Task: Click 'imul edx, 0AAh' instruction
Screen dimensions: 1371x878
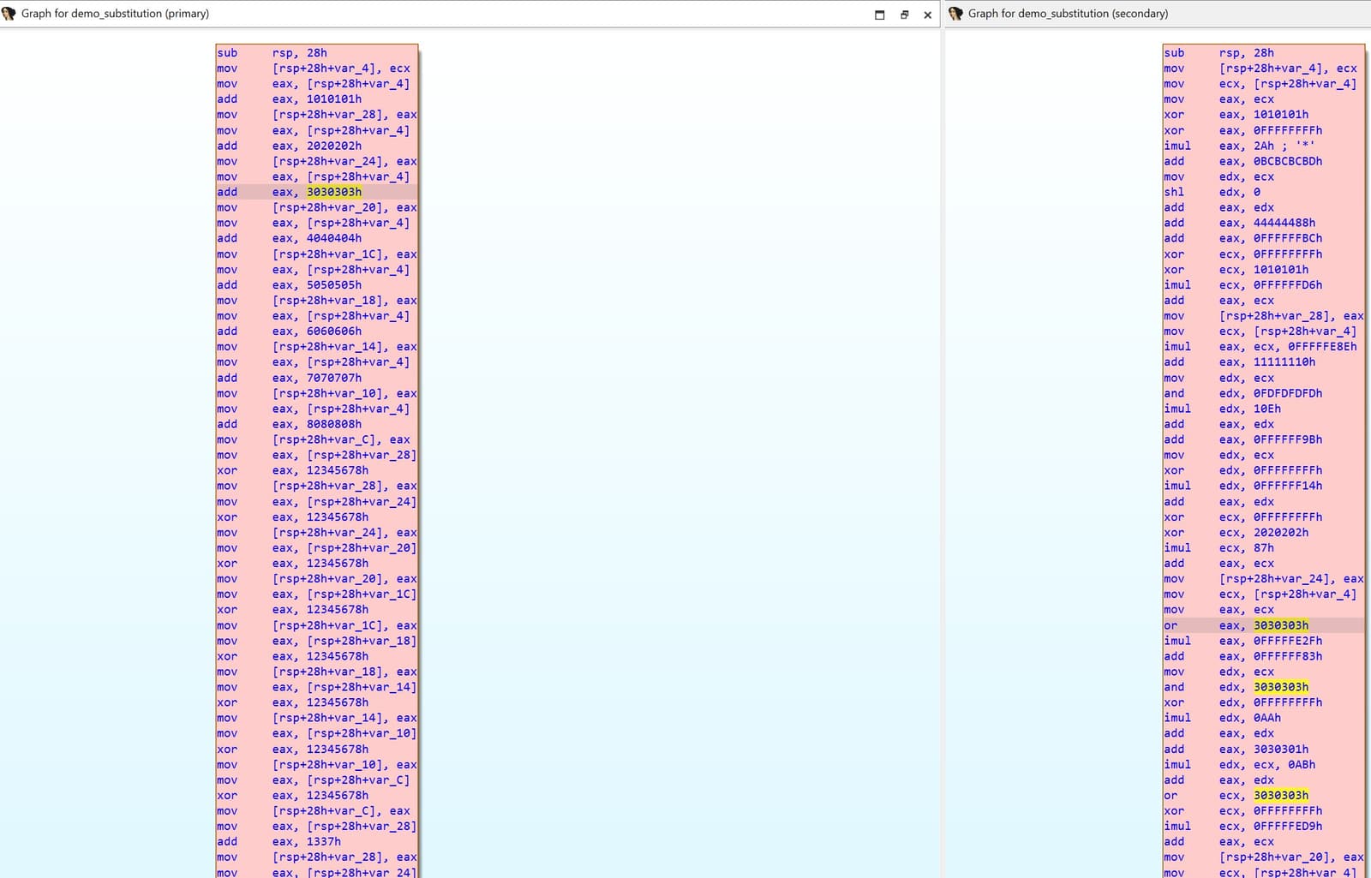Action: coord(1223,718)
